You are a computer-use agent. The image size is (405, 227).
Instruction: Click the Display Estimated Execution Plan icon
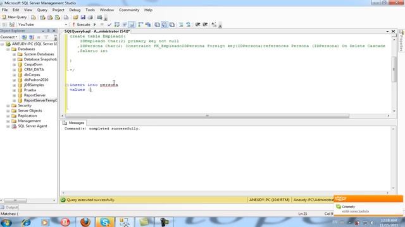[x=116, y=25]
